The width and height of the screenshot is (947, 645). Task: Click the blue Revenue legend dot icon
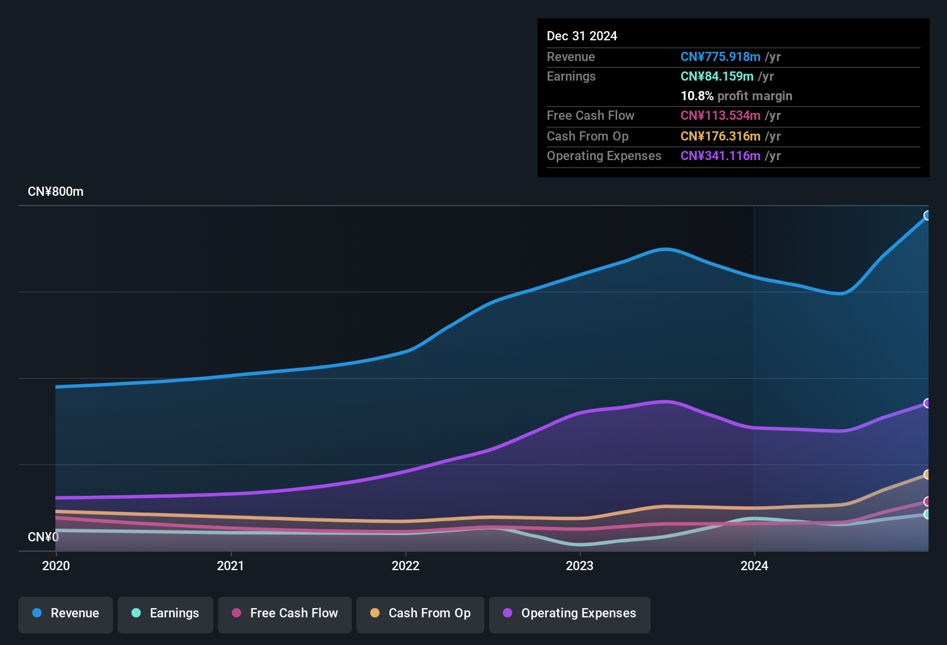(x=36, y=613)
